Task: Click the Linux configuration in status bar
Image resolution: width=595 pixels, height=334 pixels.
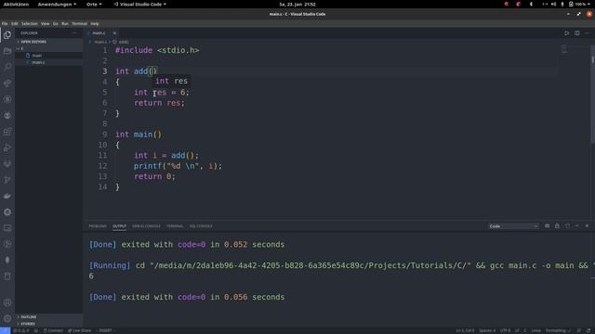Action: coord(535,330)
